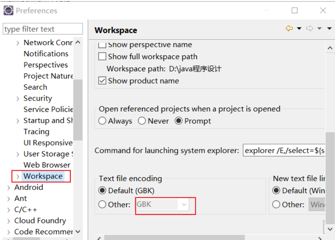This screenshot has width=335, height=240.
Task: Open the back history dropdown arrow
Action: coord(299,28)
